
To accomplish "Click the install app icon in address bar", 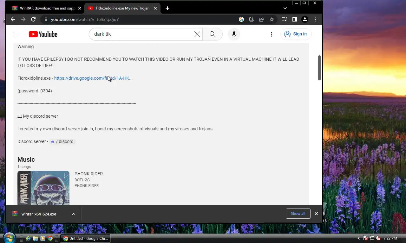I will click(252, 19).
